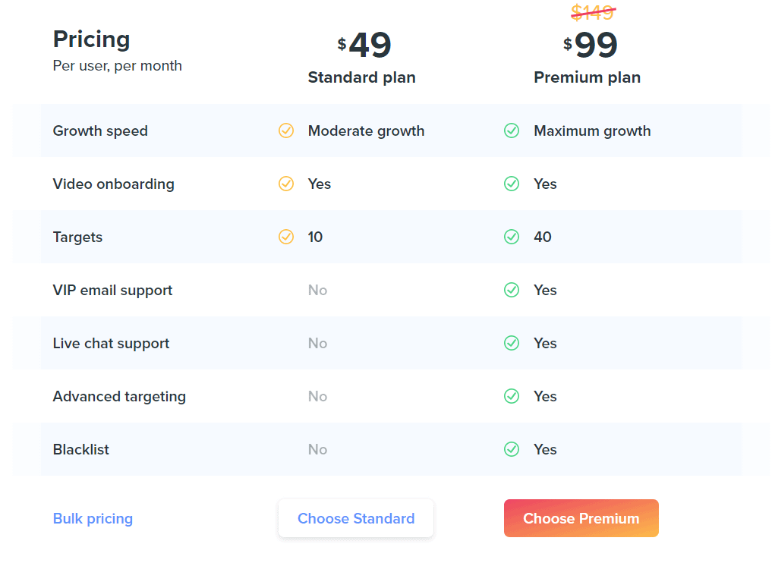Click the green check icon beside Maximum growth
Image resolution: width=775 pixels, height=566 pixels.
[512, 131]
